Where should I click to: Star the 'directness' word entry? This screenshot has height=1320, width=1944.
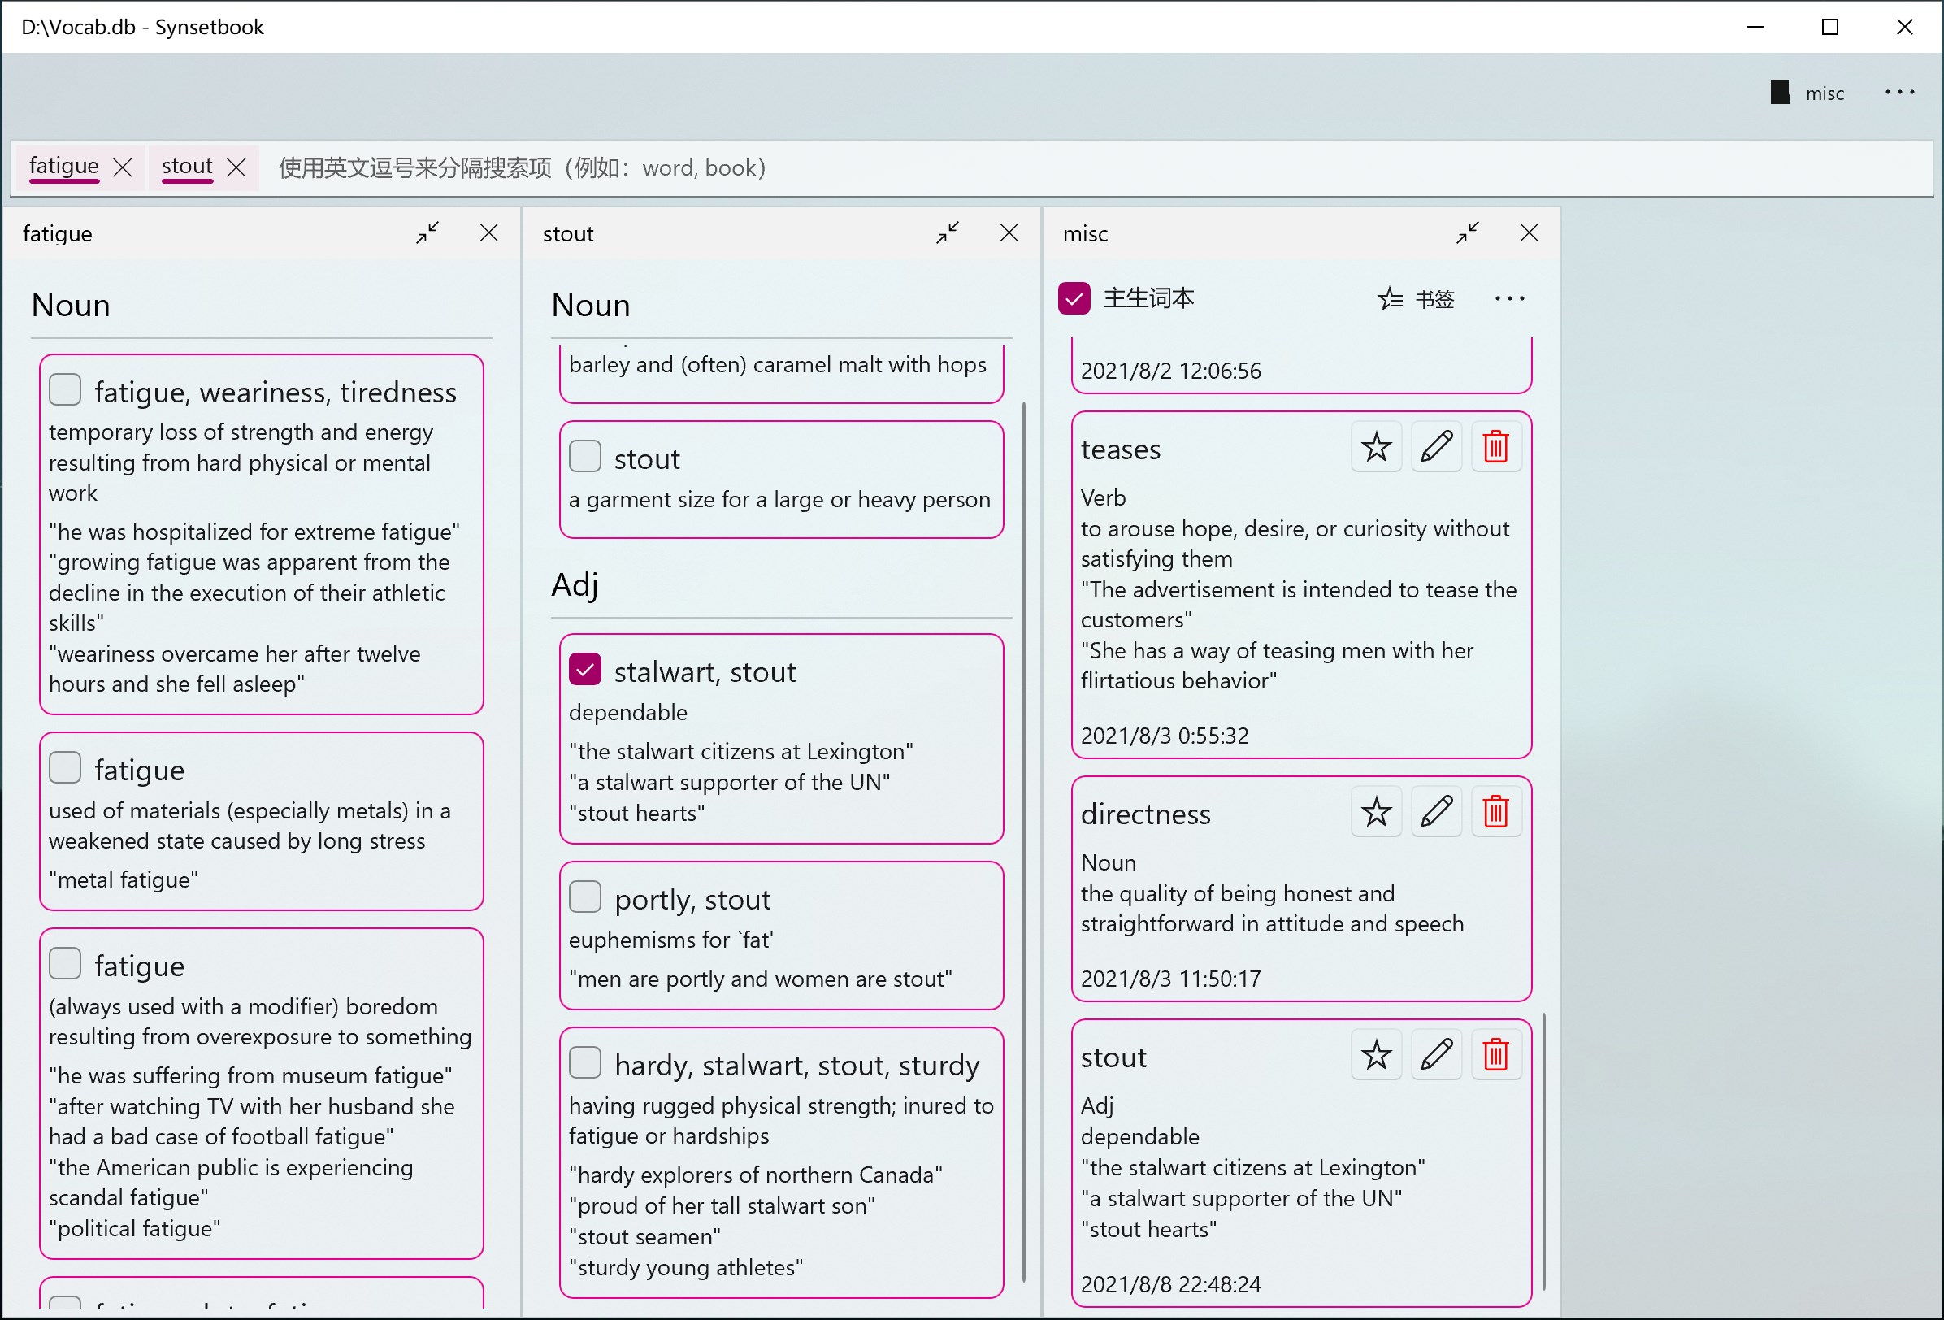click(x=1376, y=811)
